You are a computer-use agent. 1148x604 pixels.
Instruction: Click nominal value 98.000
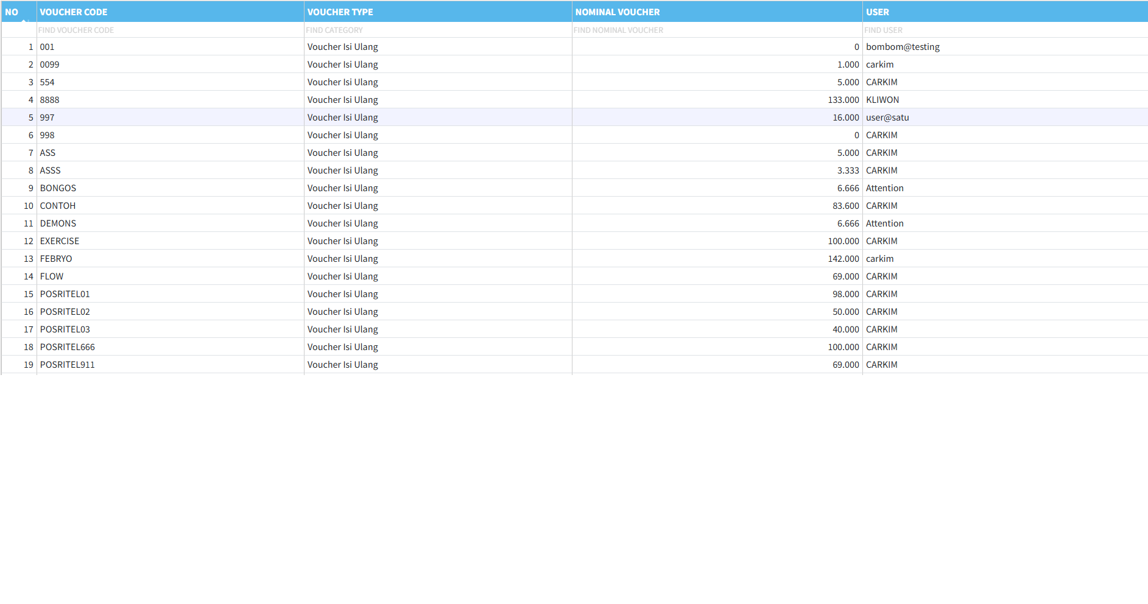point(846,294)
